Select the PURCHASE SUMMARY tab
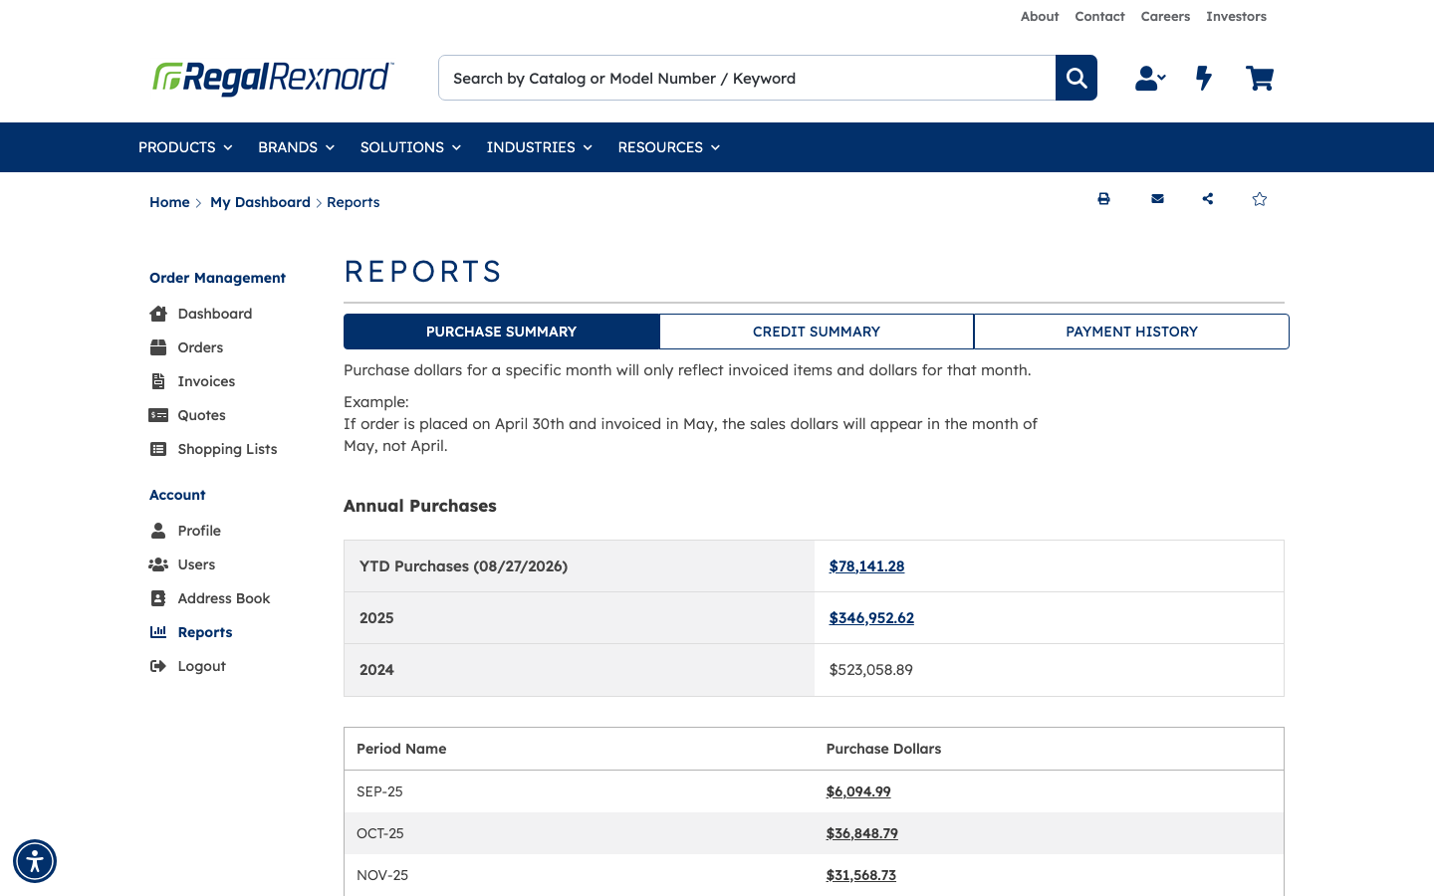This screenshot has height=896, width=1434. [x=502, y=332]
